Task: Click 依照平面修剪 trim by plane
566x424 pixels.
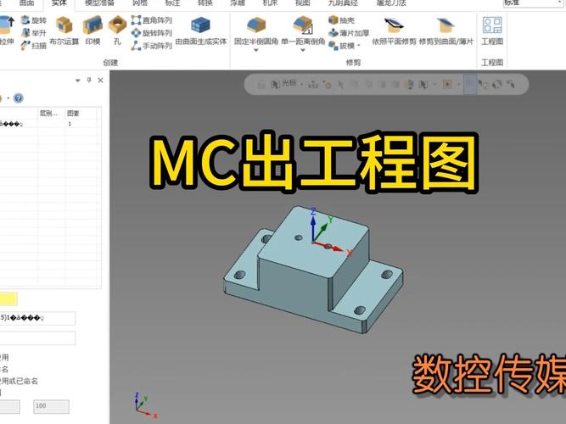Action: tap(394, 31)
